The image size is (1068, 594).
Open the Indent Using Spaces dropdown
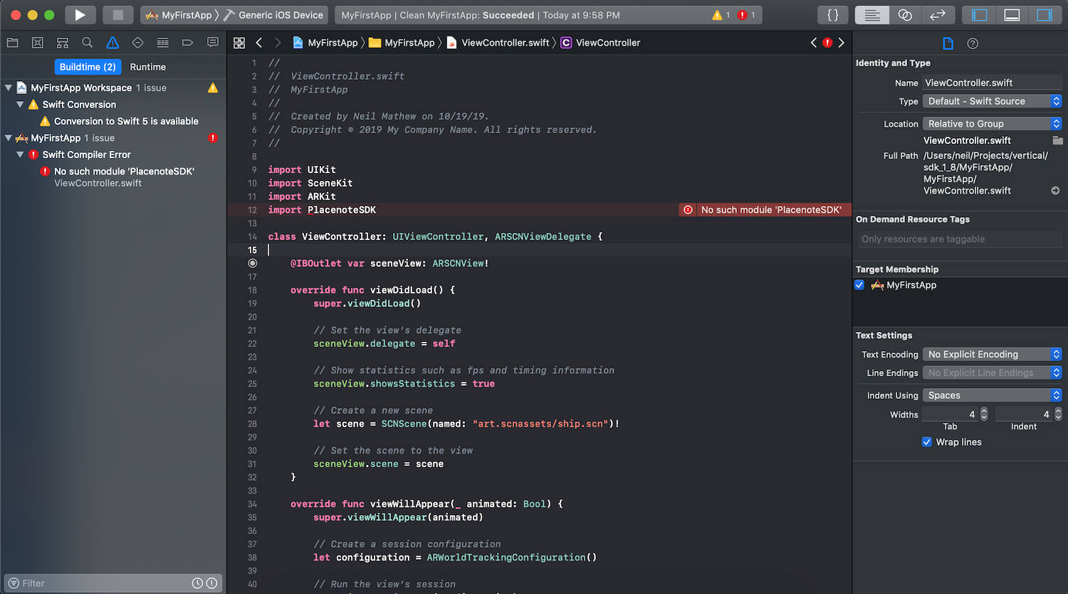[992, 395]
